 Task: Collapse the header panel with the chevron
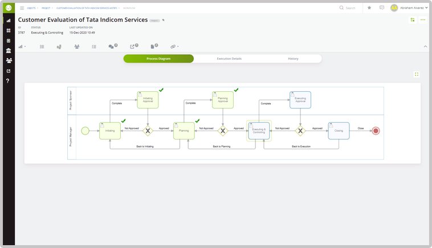(x=425, y=47)
